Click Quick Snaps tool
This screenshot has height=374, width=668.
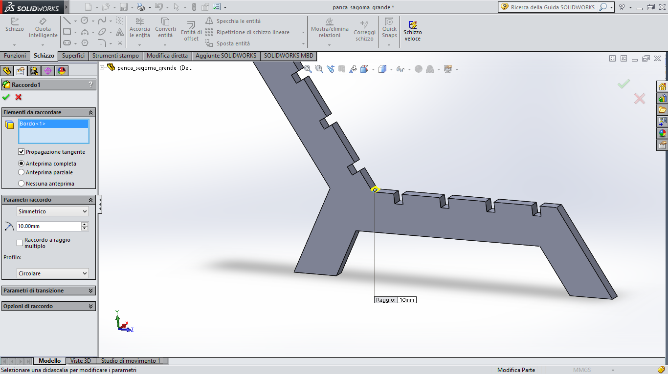pyautogui.click(x=389, y=28)
